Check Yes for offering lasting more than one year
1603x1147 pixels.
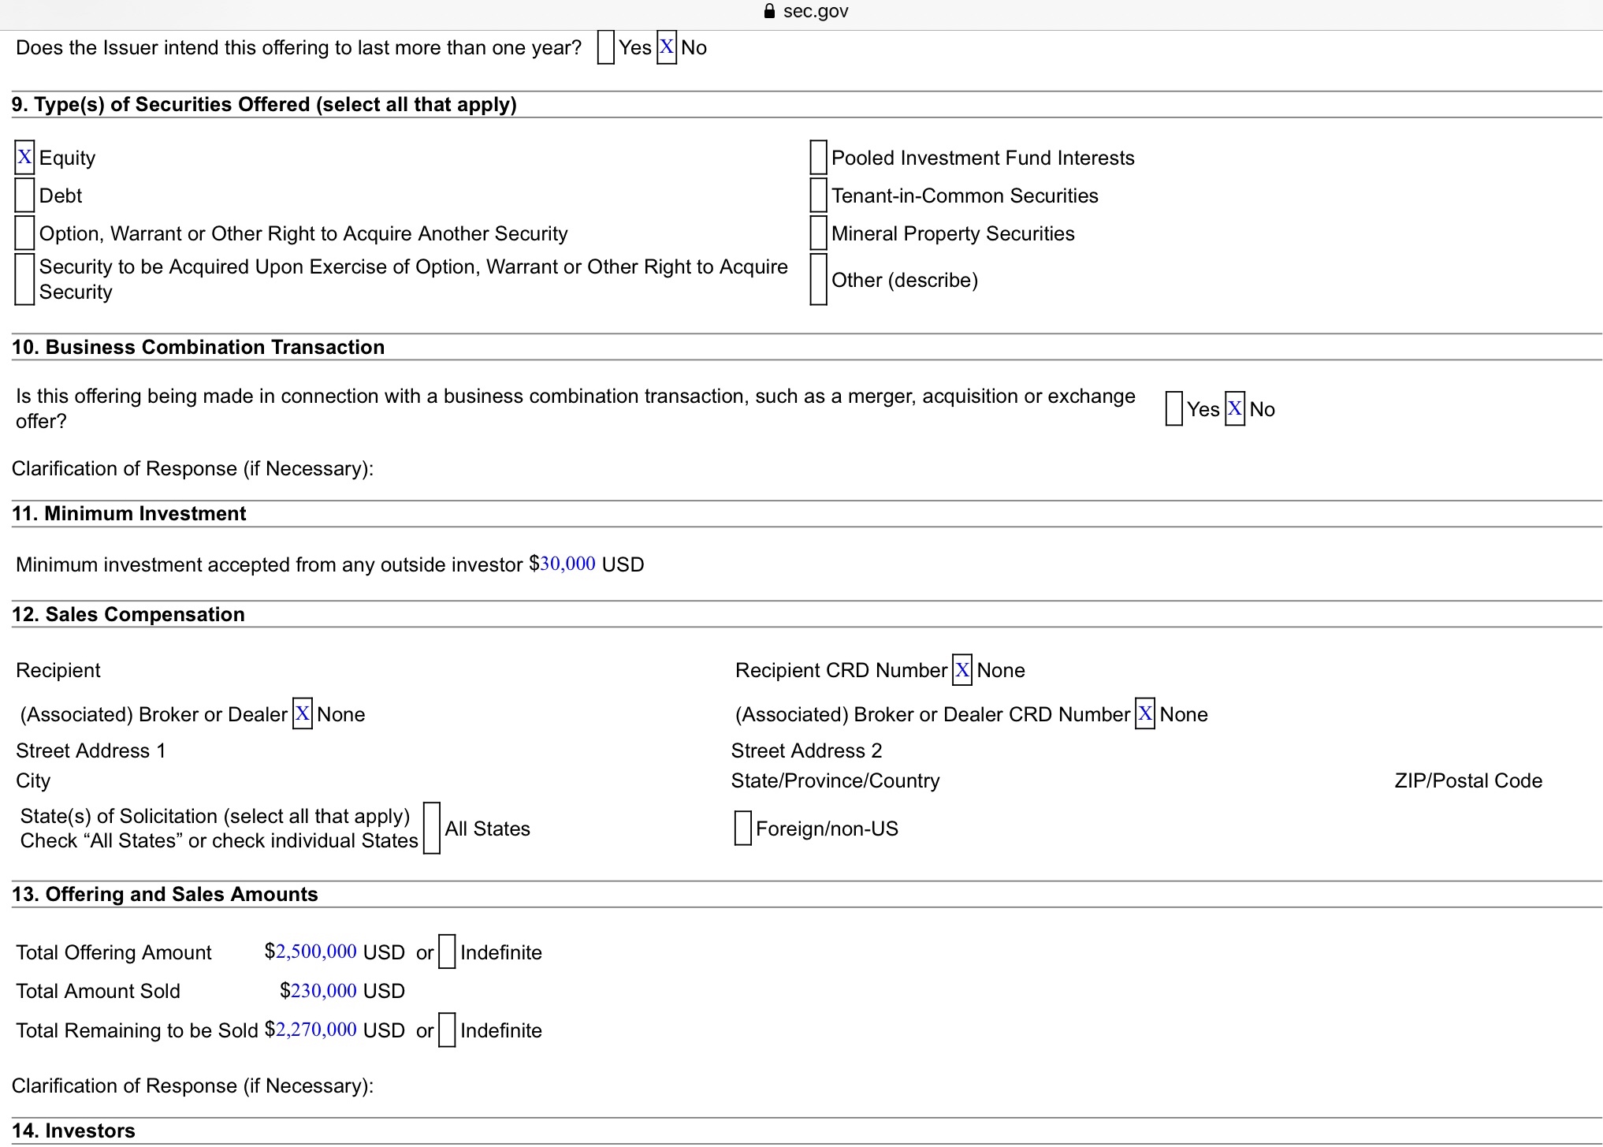click(605, 47)
